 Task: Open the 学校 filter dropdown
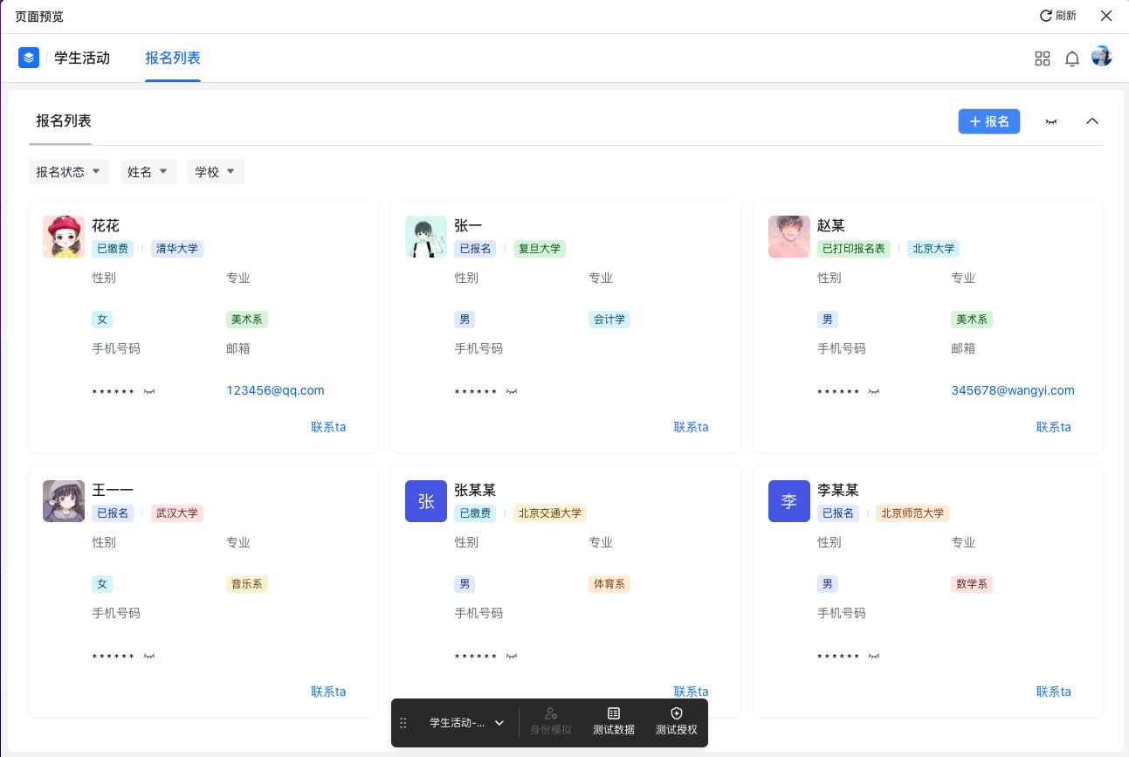[216, 172]
